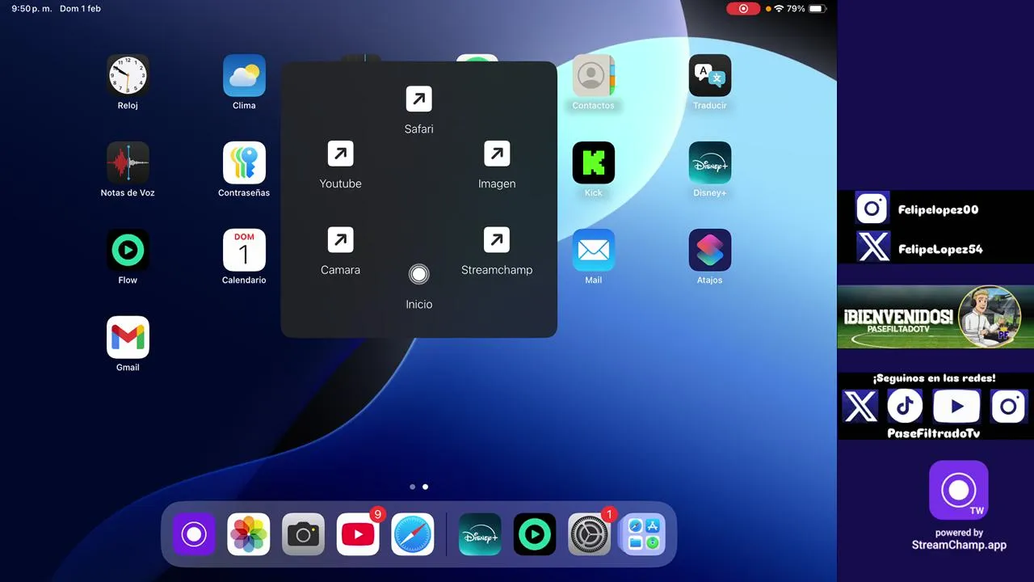1034x582 pixels.
Task: Open Photos app in dock
Action: pyautogui.click(x=249, y=534)
